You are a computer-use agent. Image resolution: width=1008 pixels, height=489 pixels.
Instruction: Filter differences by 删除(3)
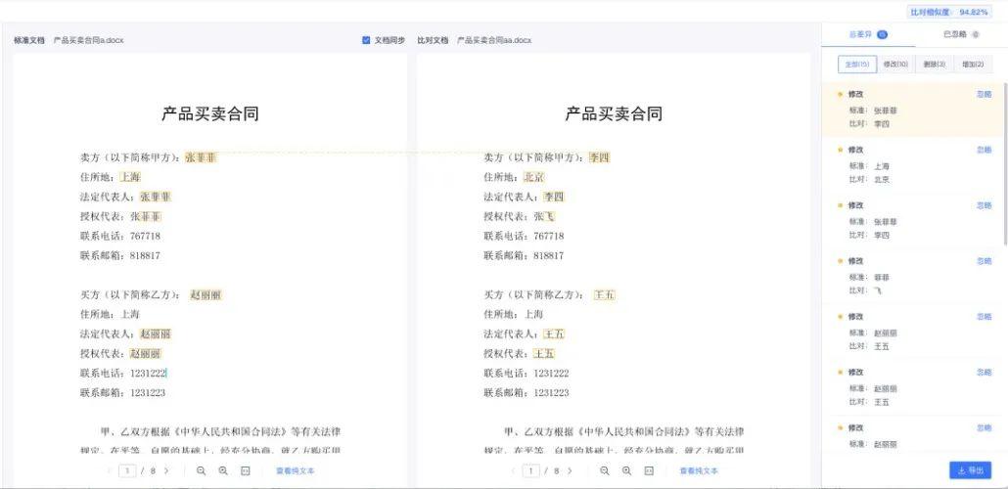click(x=934, y=65)
